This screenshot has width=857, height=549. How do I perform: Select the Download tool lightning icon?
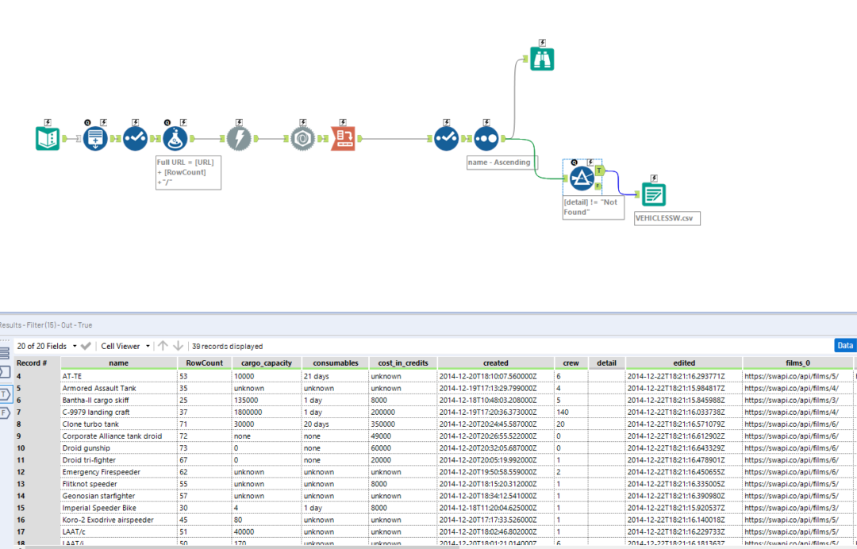239,137
